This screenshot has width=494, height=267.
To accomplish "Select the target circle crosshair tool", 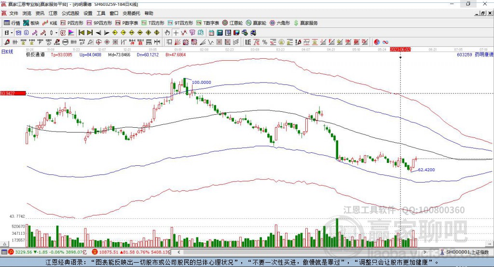I will tap(98, 42).
